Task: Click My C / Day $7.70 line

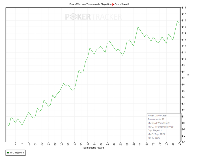Action: (156, 134)
